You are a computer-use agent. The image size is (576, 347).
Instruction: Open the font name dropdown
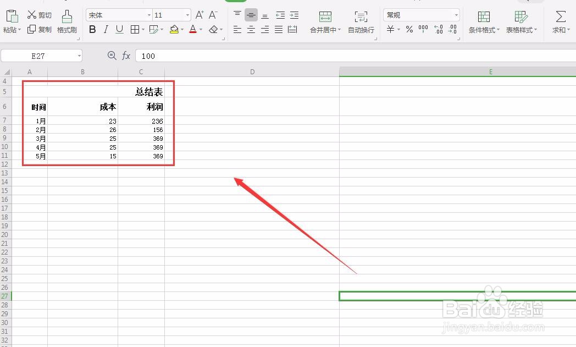148,15
